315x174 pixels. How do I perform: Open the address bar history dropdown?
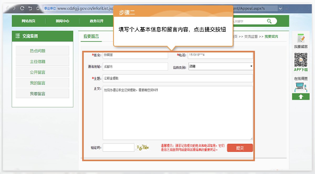(x=280, y=8)
